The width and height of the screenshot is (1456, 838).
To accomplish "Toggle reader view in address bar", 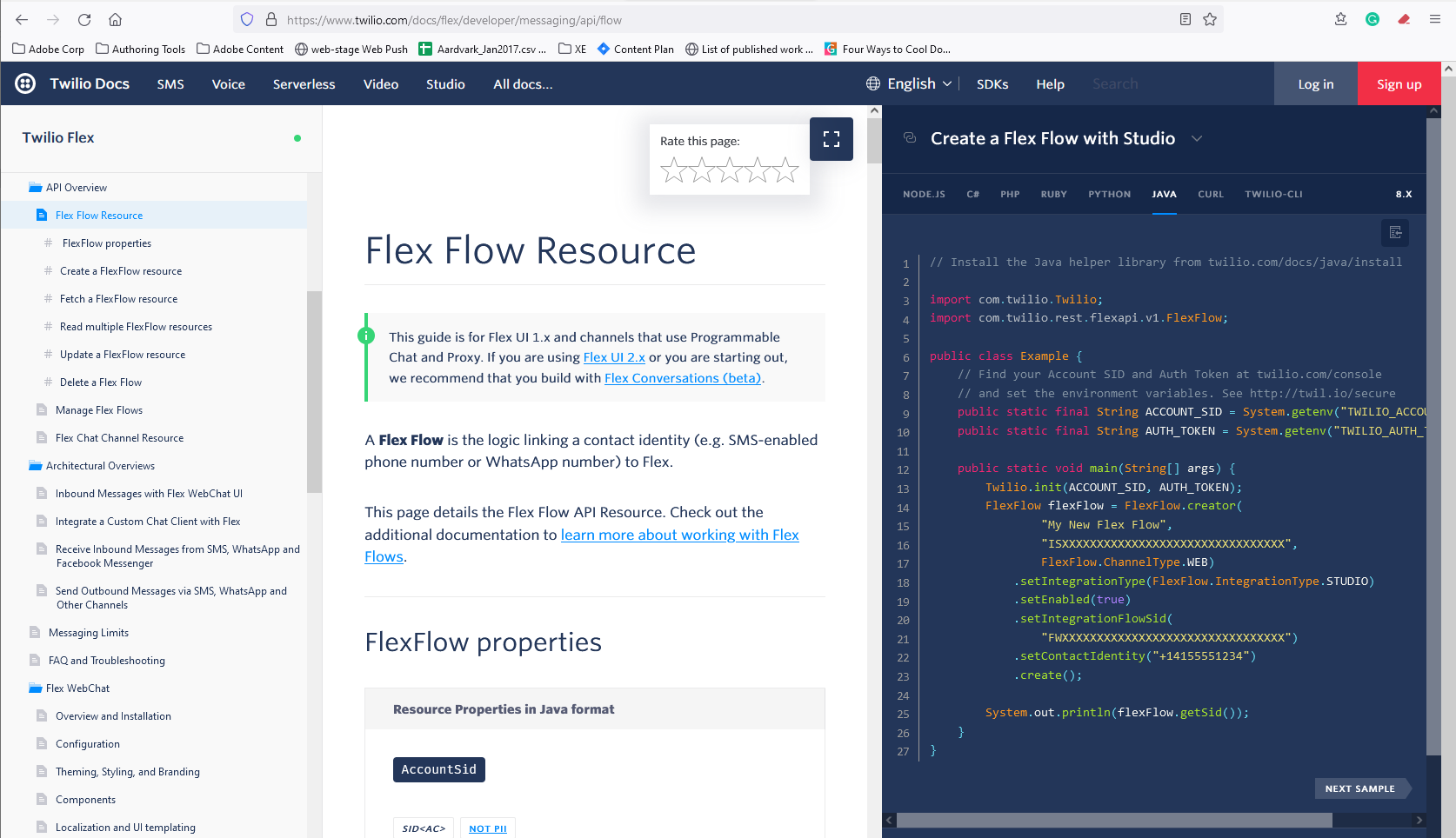I will [x=1185, y=19].
